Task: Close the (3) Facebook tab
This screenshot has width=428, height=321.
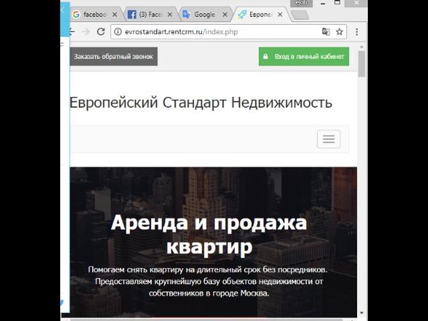Action: tap(170, 14)
